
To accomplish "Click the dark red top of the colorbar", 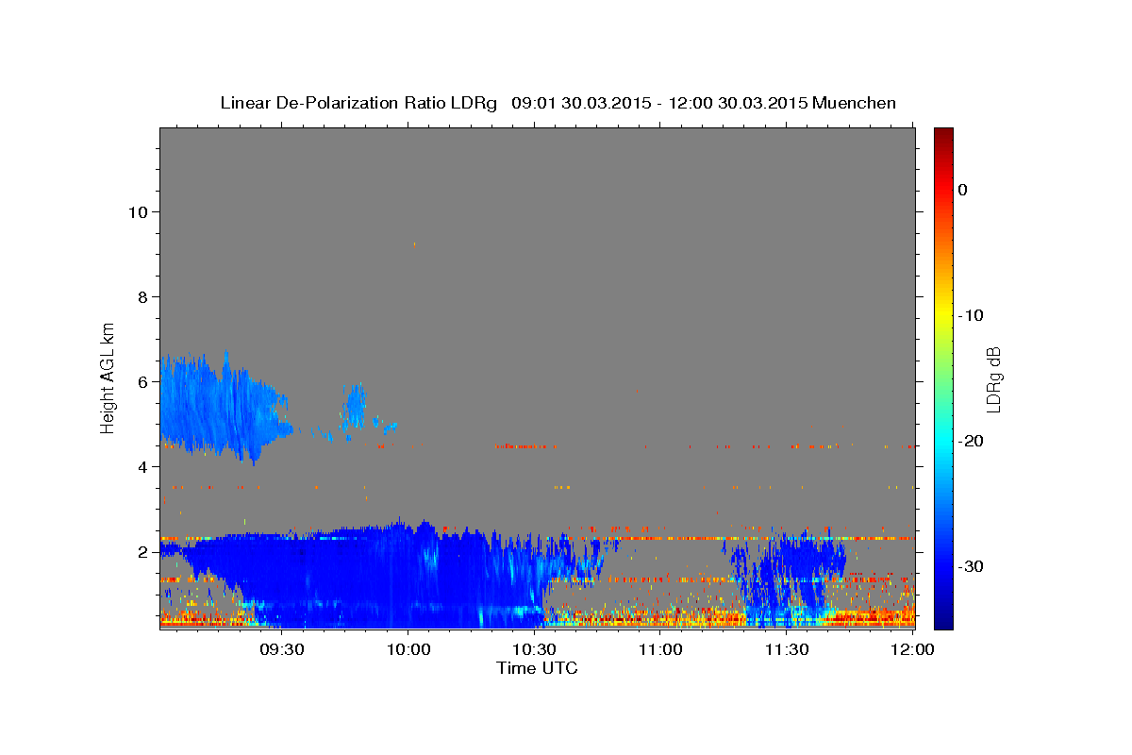I will coord(943,137).
